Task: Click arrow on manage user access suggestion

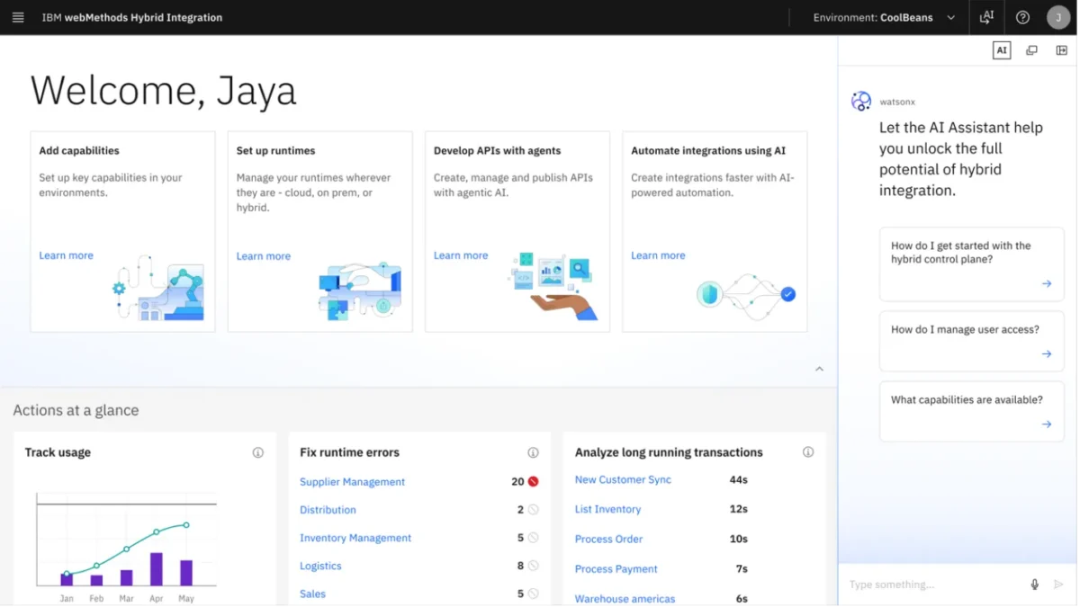Action: click(1047, 354)
